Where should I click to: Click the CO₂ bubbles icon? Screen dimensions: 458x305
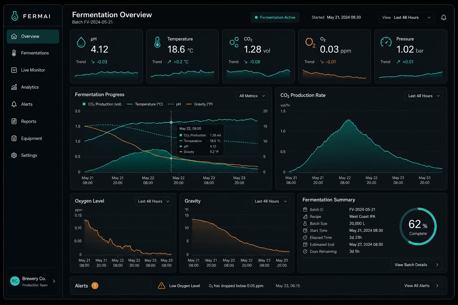pyautogui.click(x=234, y=42)
